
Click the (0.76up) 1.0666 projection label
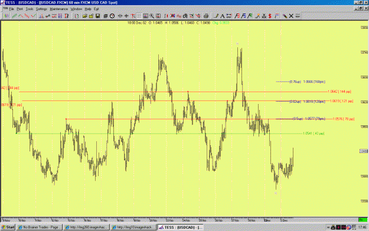coord(308,82)
